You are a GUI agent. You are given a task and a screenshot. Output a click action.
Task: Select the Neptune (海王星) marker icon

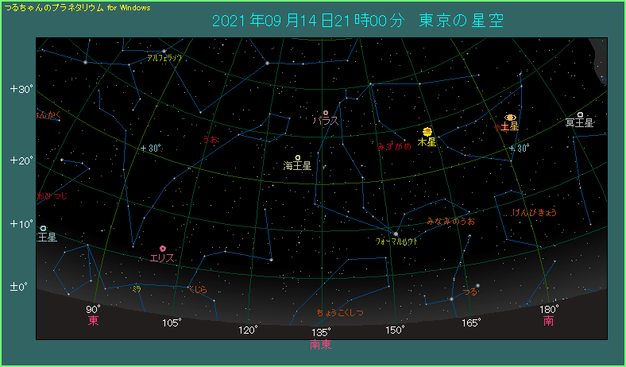(298, 158)
